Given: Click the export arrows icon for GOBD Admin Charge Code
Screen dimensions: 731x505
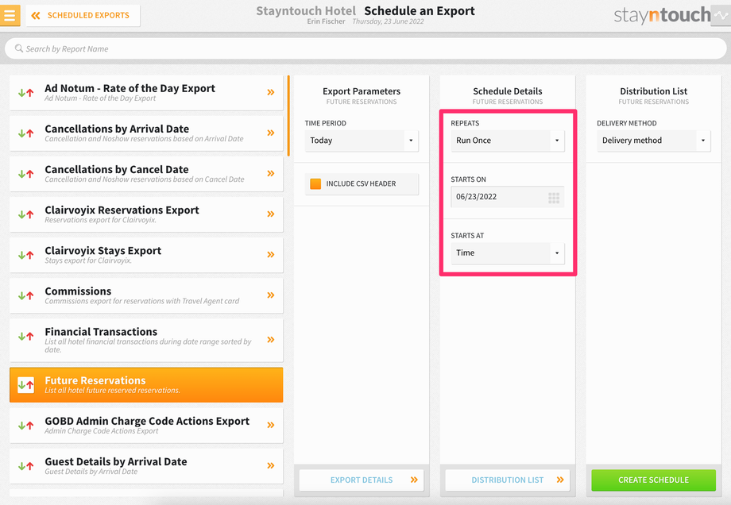Looking at the screenshot, I should (26, 426).
